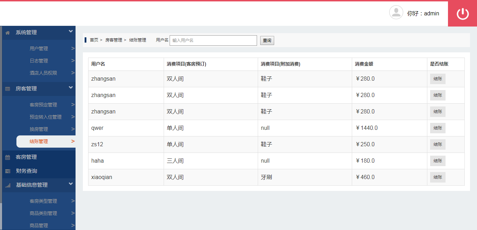Click the 首页 breadcrumb link
Image resolution: width=477 pixels, height=230 pixels.
pyautogui.click(x=94, y=40)
